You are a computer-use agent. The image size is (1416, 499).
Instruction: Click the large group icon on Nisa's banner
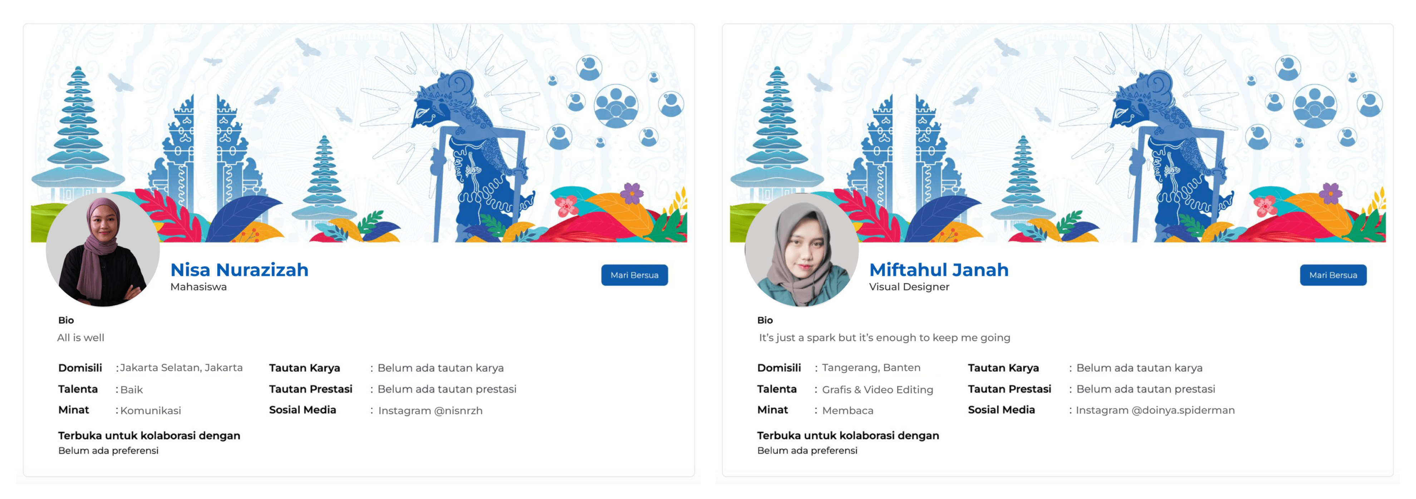point(616,106)
